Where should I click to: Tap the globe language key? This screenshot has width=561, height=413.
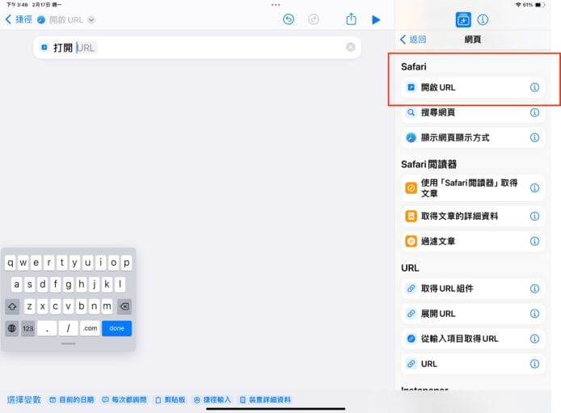point(12,328)
